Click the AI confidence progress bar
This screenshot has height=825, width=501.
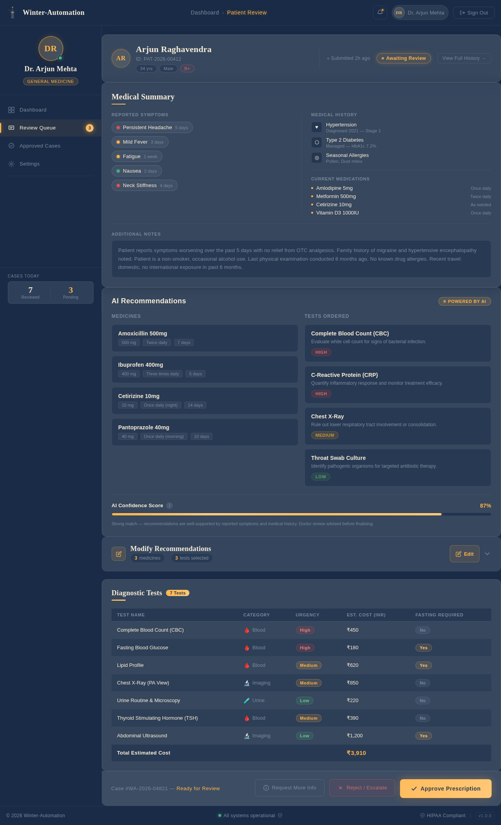(x=301, y=514)
